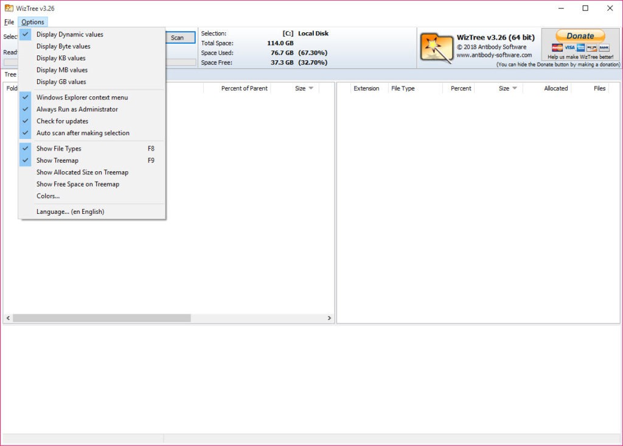The height and width of the screenshot is (446, 623).
Task: Click the scrollbar right arrow in tree pane
Action: pos(329,318)
